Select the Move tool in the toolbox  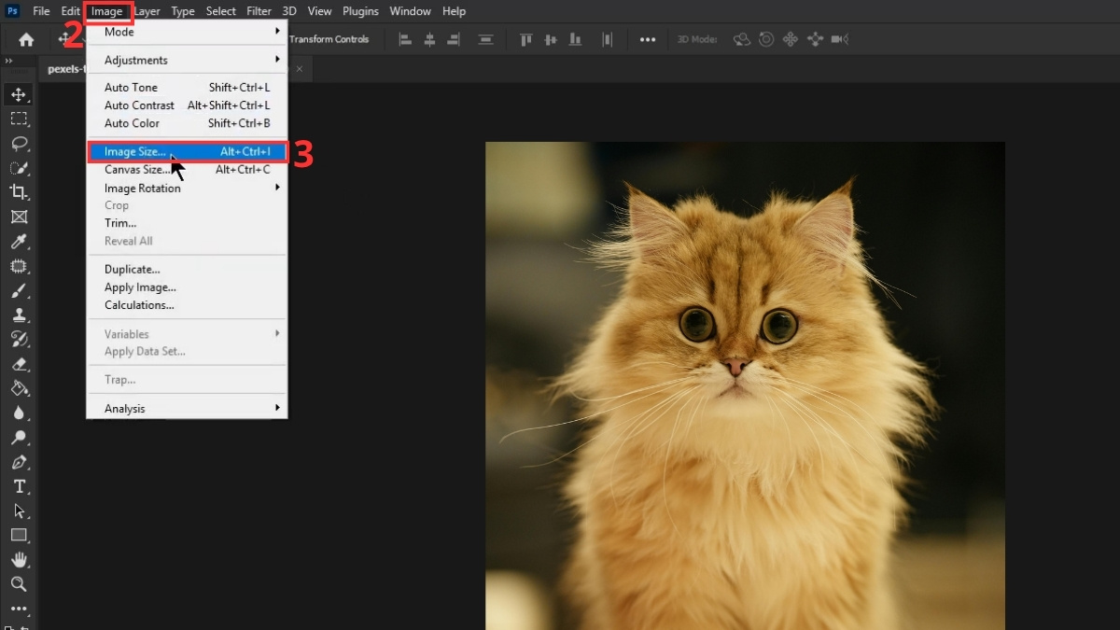[x=19, y=95]
